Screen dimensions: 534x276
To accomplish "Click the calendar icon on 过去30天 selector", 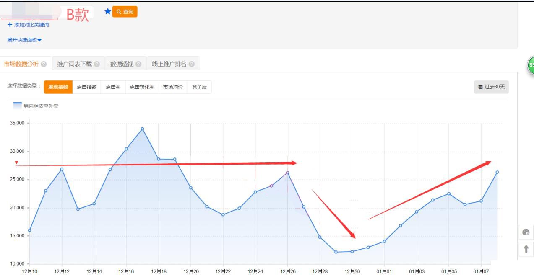I will (480, 87).
